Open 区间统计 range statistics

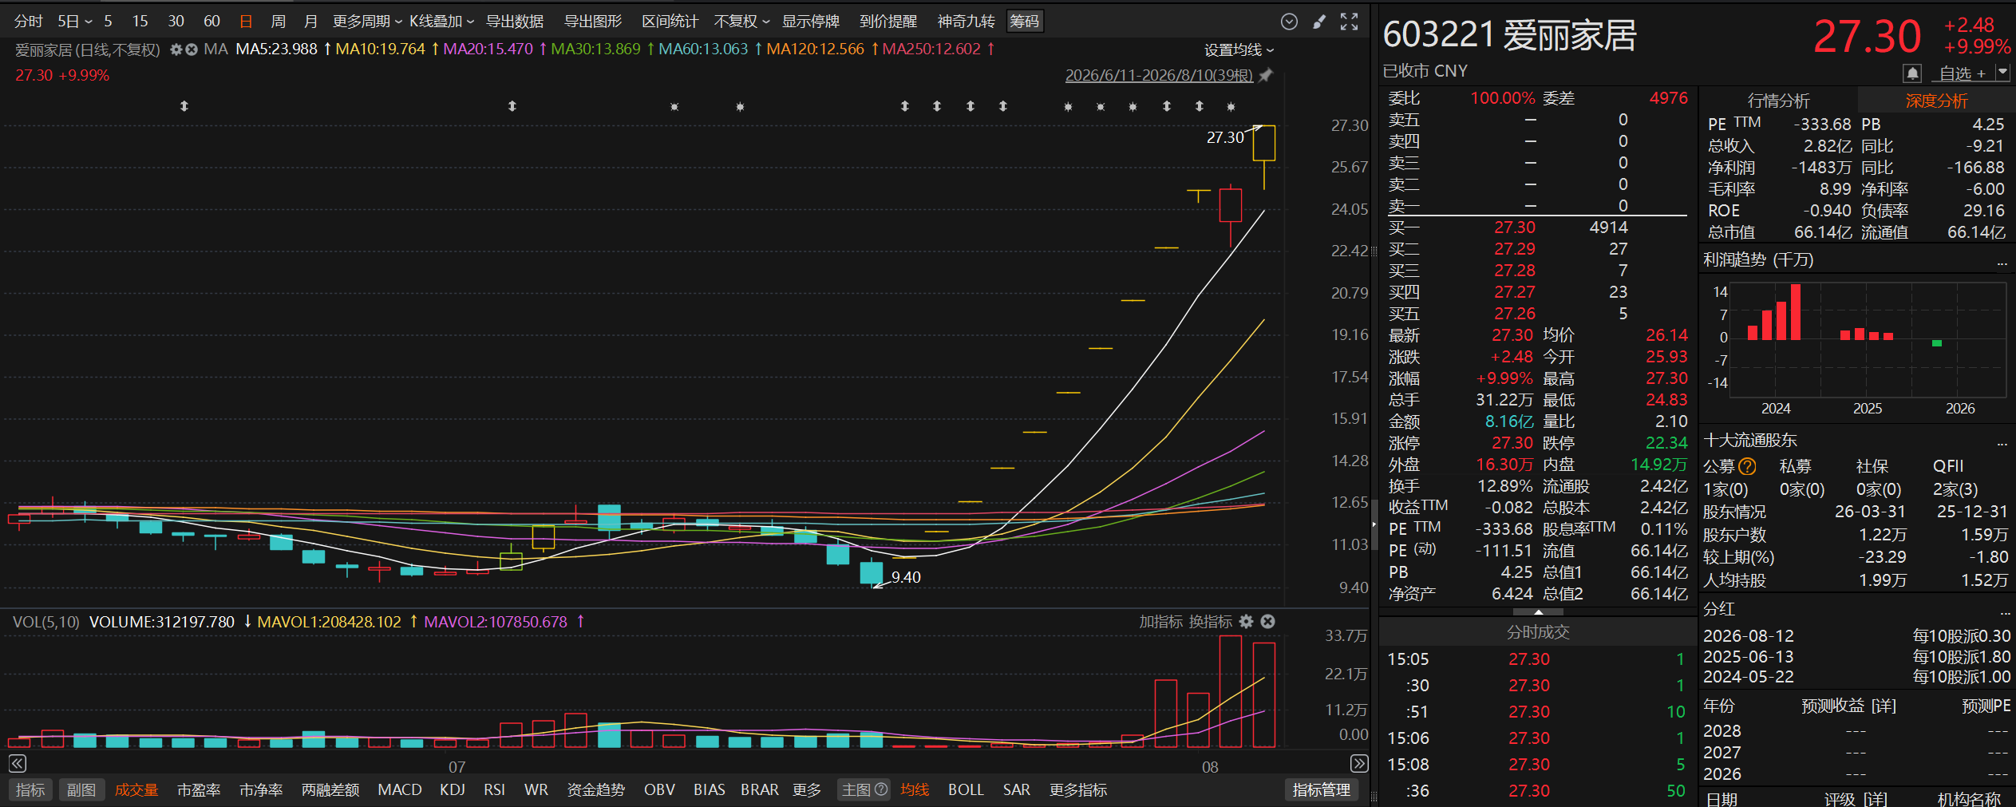pos(670,22)
